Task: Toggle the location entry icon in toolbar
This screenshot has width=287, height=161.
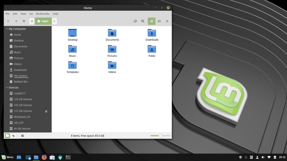Action: click(135, 21)
